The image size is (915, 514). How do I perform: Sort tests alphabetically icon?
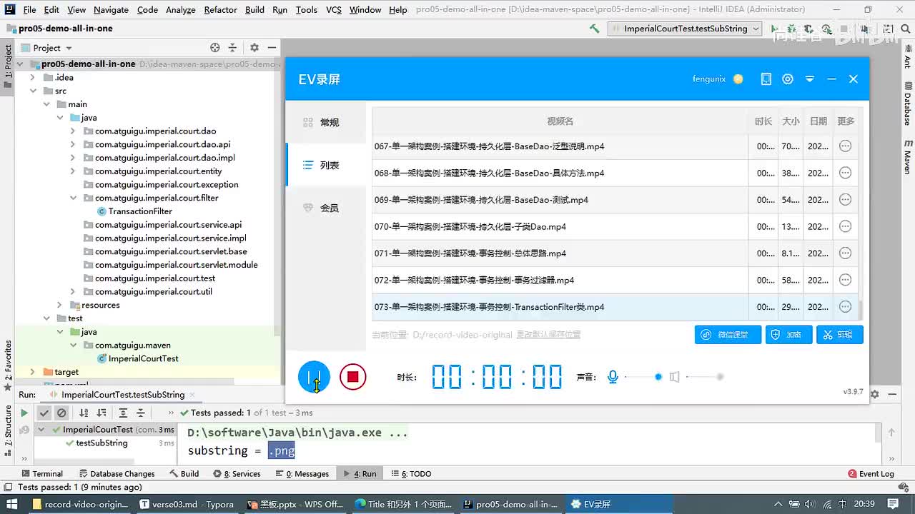(x=84, y=413)
